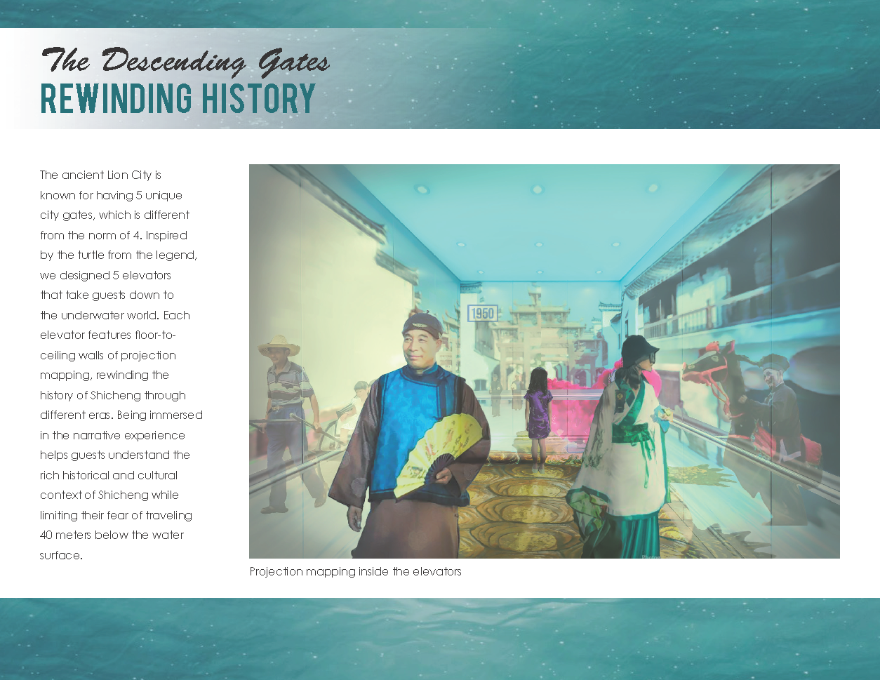Image resolution: width=880 pixels, height=680 pixels.
Task: Click the final word "surface." in the paragraph
Action: tap(61, 555)
